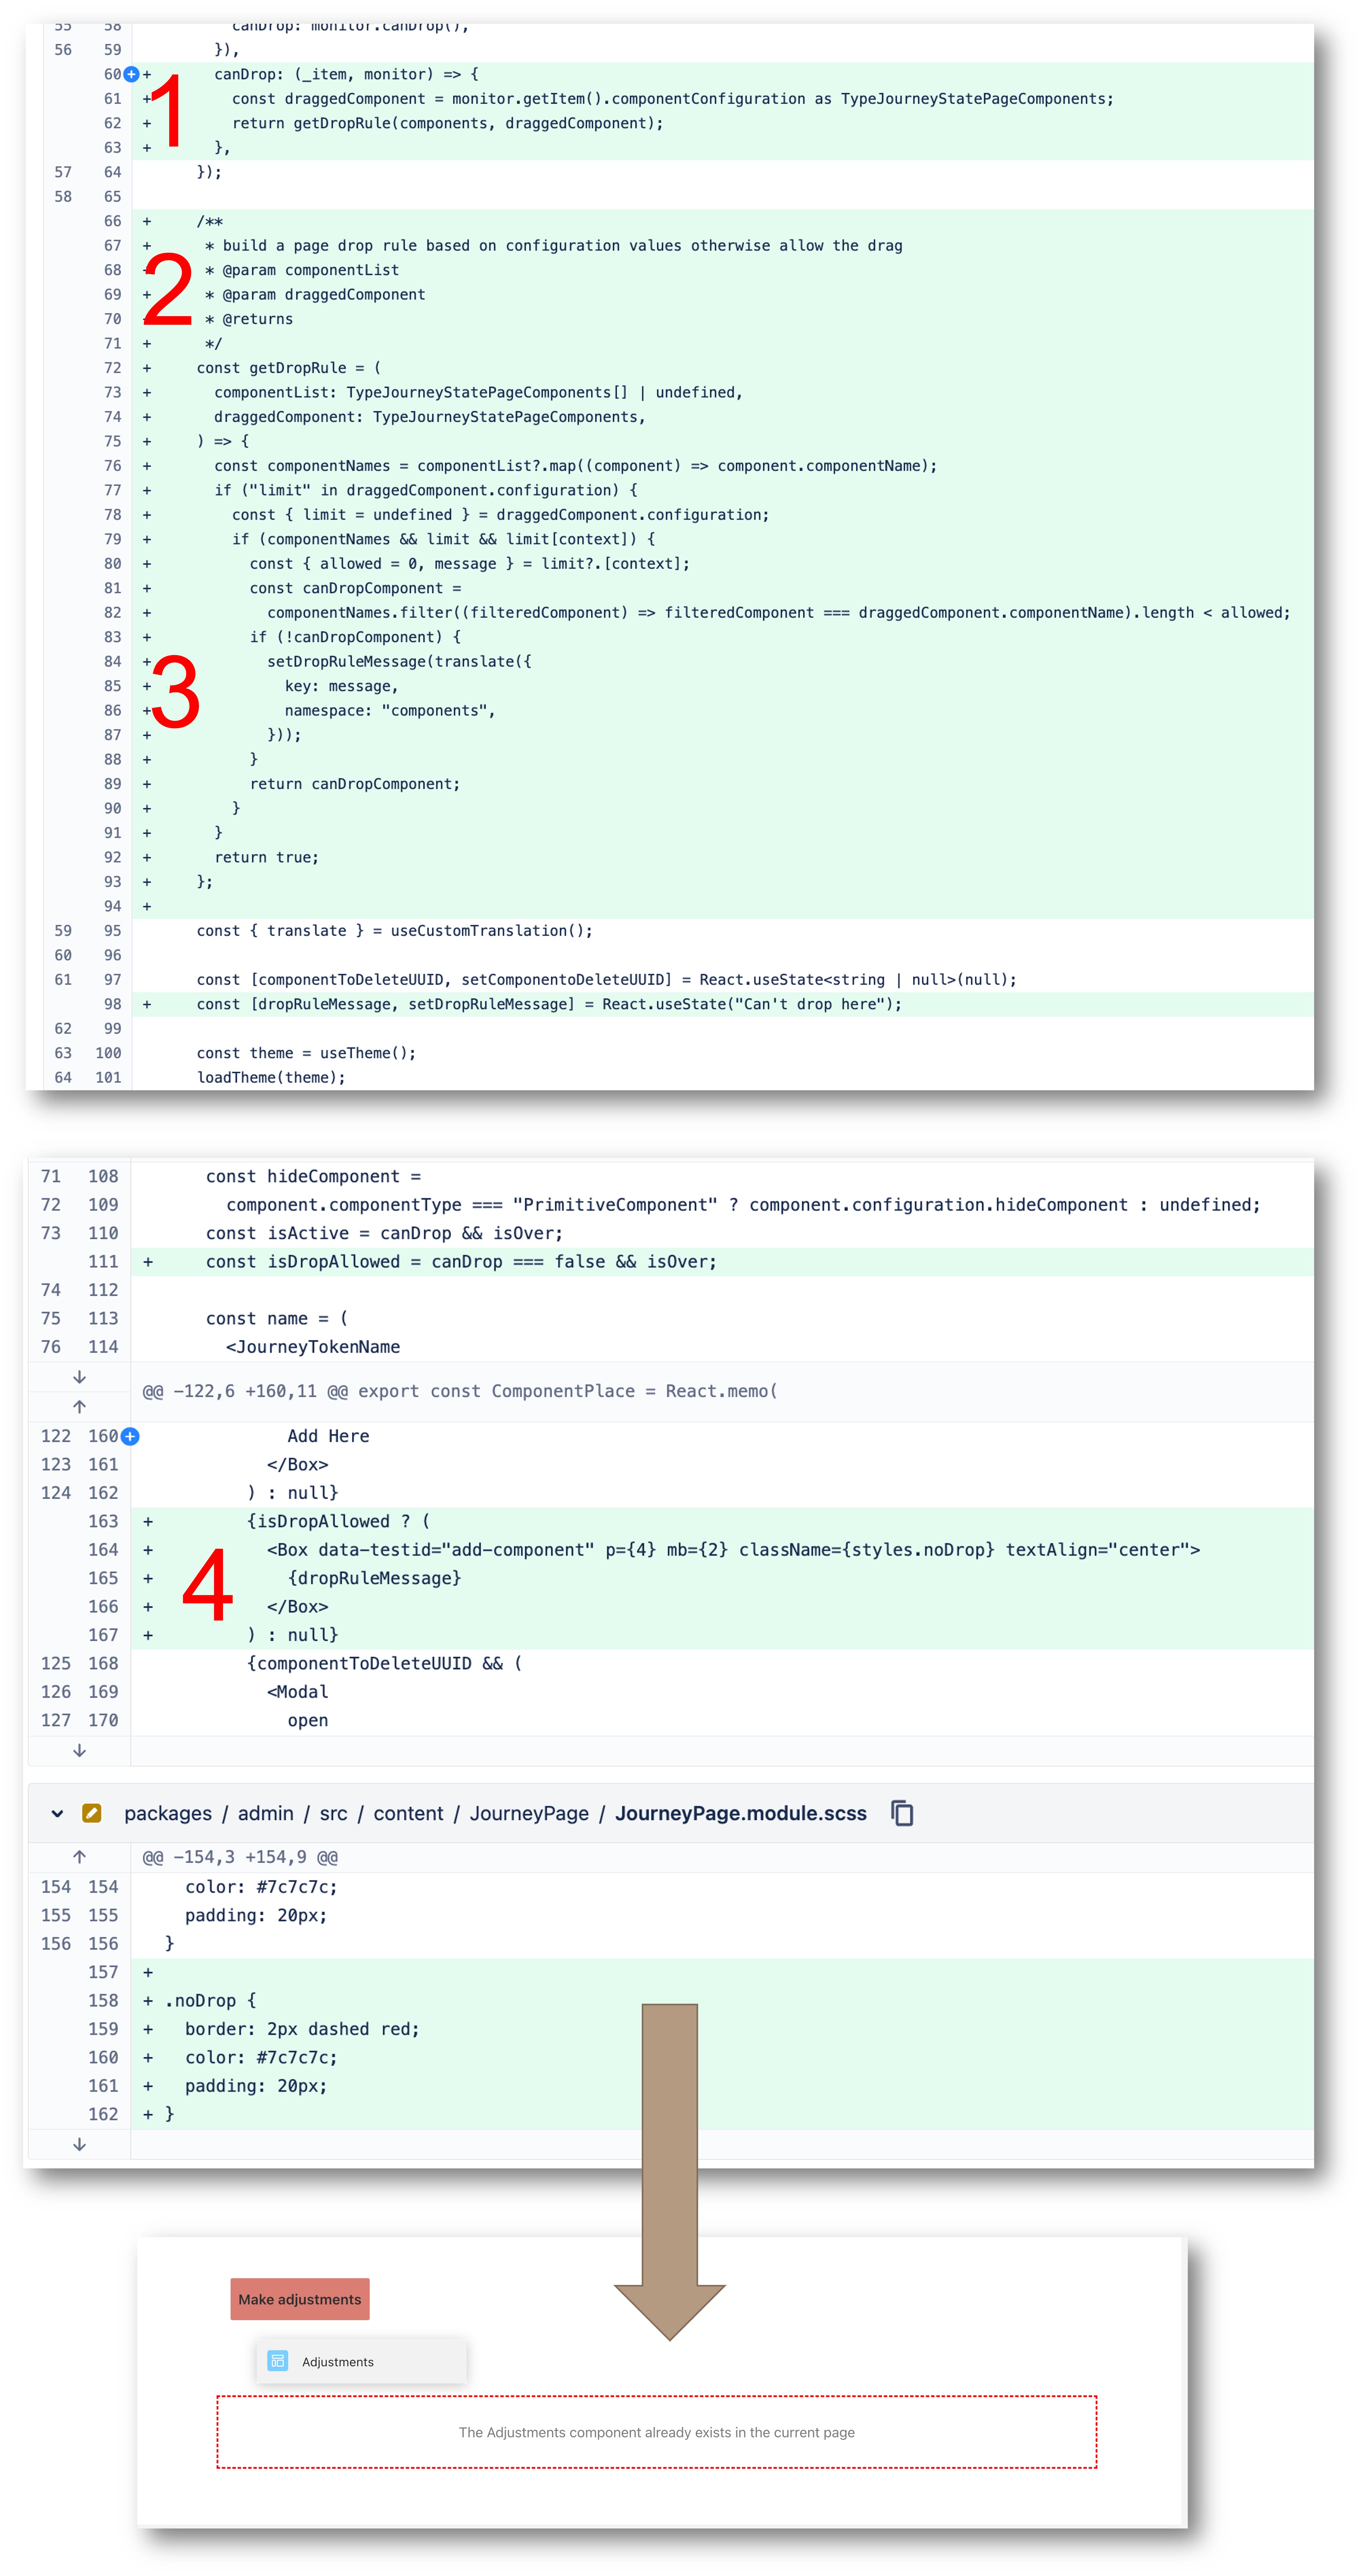Click the Adjustments component icon

[278, 2361]
